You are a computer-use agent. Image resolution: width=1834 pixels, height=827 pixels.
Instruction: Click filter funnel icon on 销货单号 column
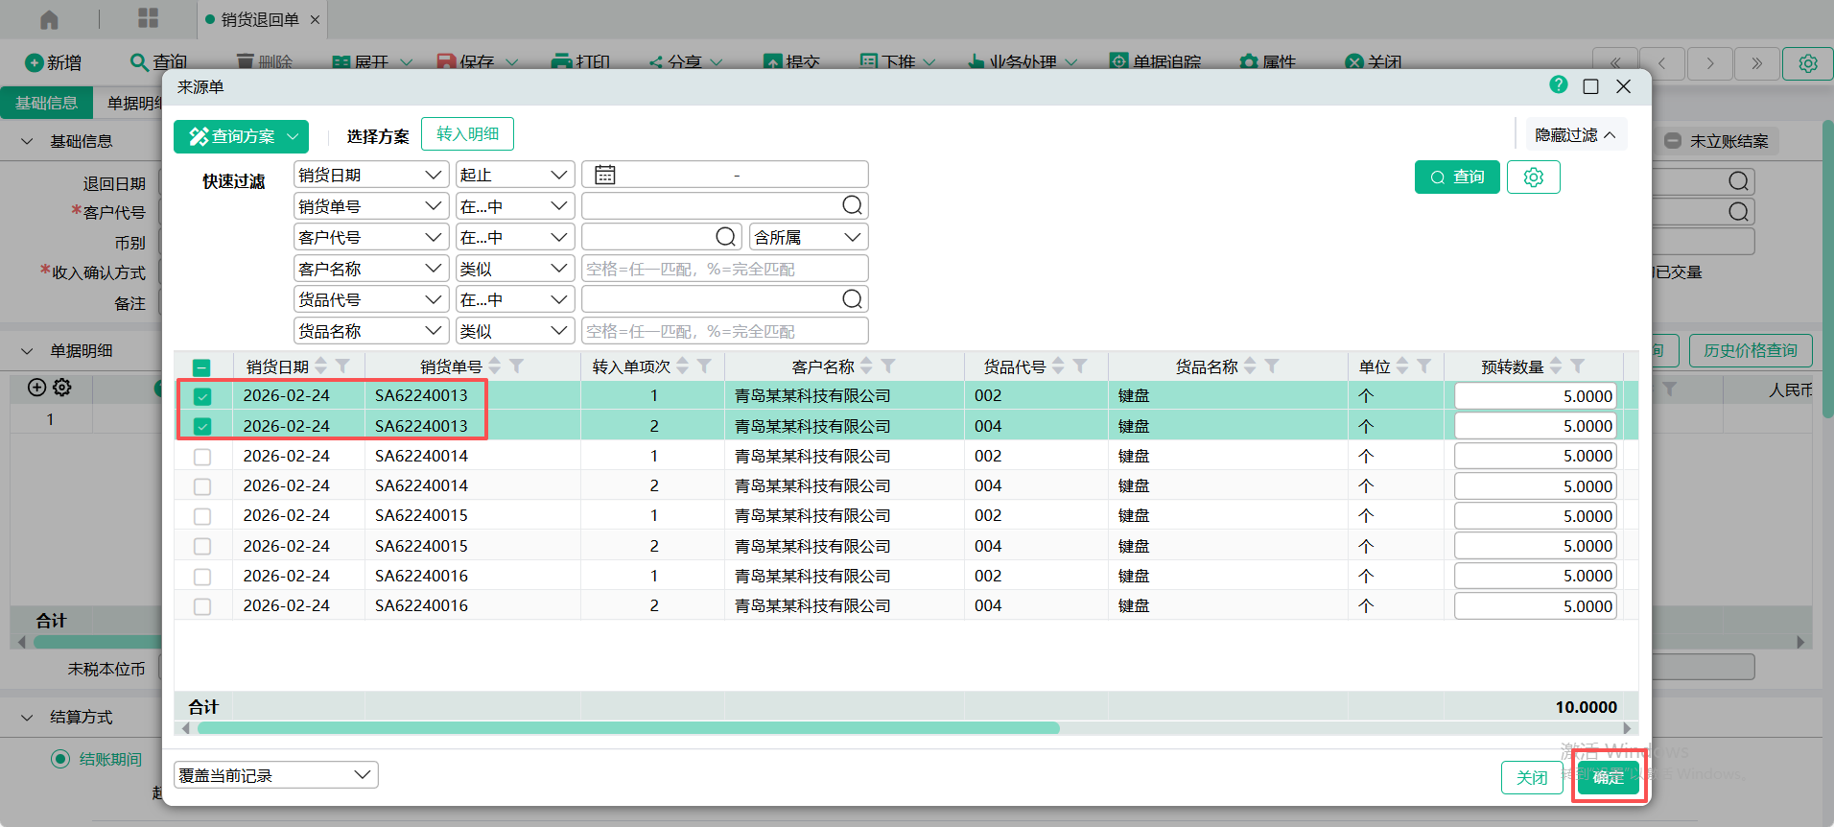tap(517, 366)
